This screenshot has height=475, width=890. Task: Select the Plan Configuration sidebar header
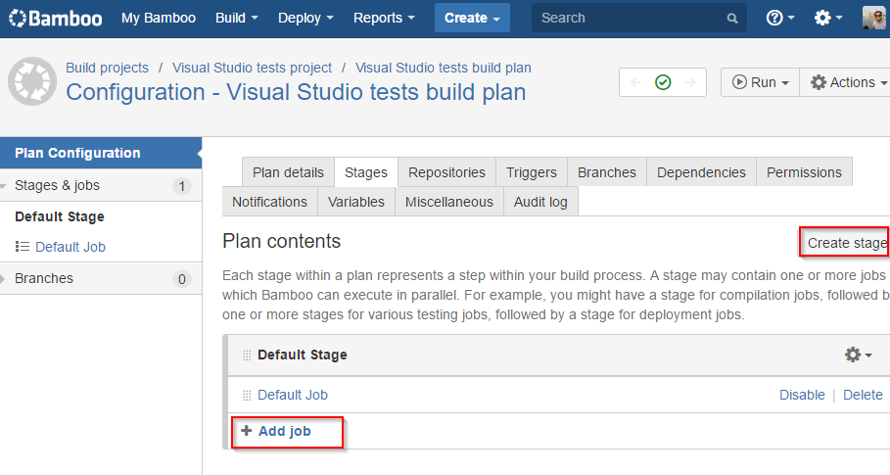click(x=101, y=153)
